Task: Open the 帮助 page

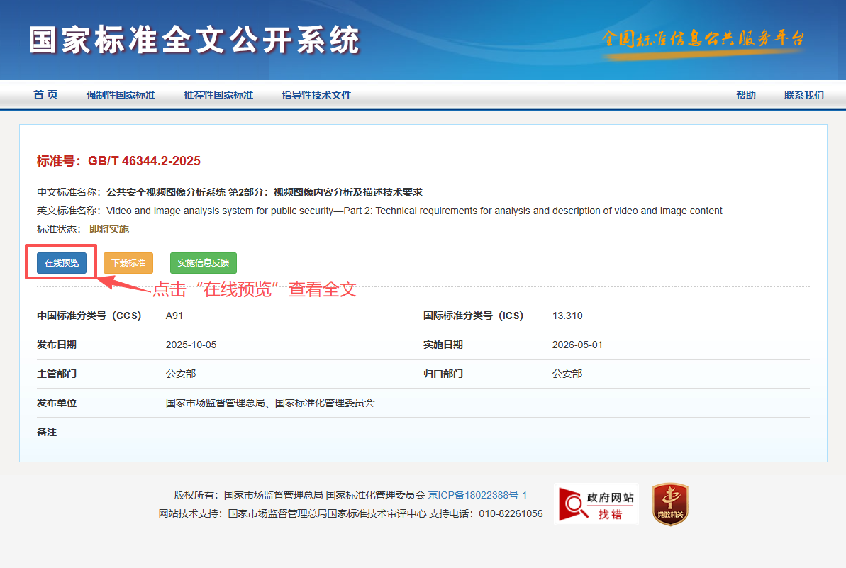Action: (746, 95)
